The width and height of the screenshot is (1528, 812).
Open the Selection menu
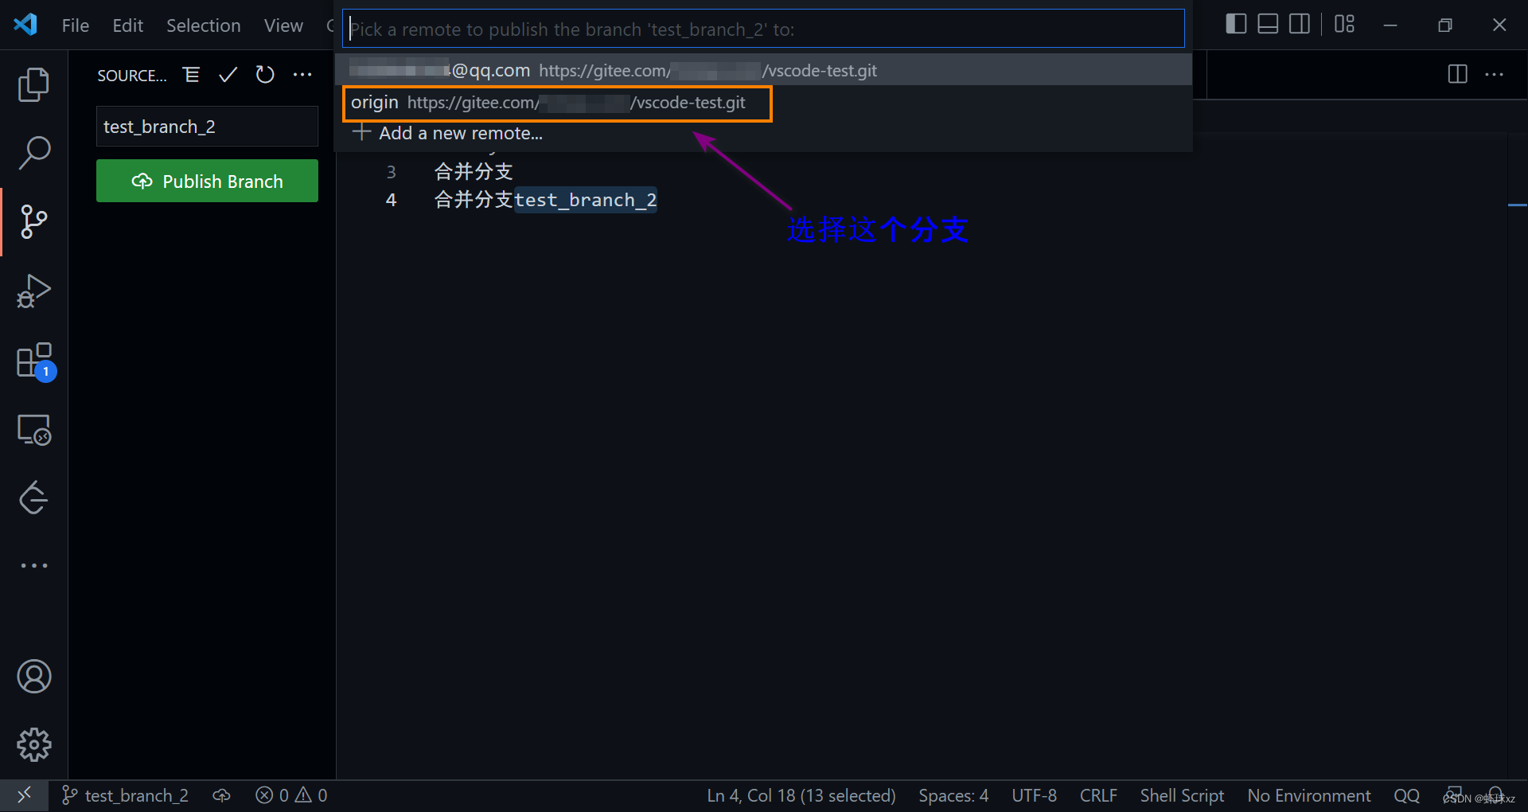coord(203,25)
